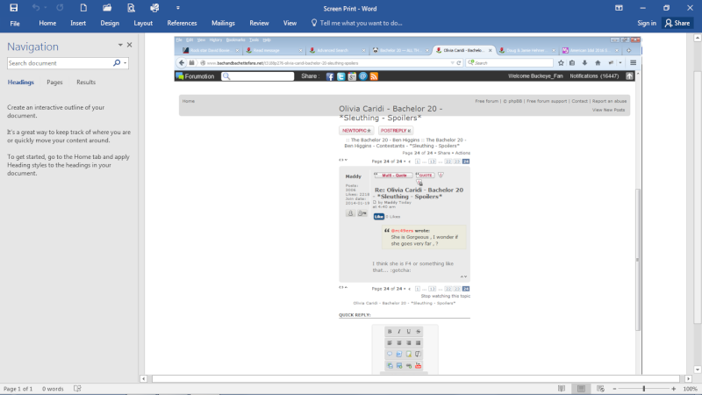Open the File menu
Image resolution: width=702 pixels, height=395 pixels.
click(15, 24)
